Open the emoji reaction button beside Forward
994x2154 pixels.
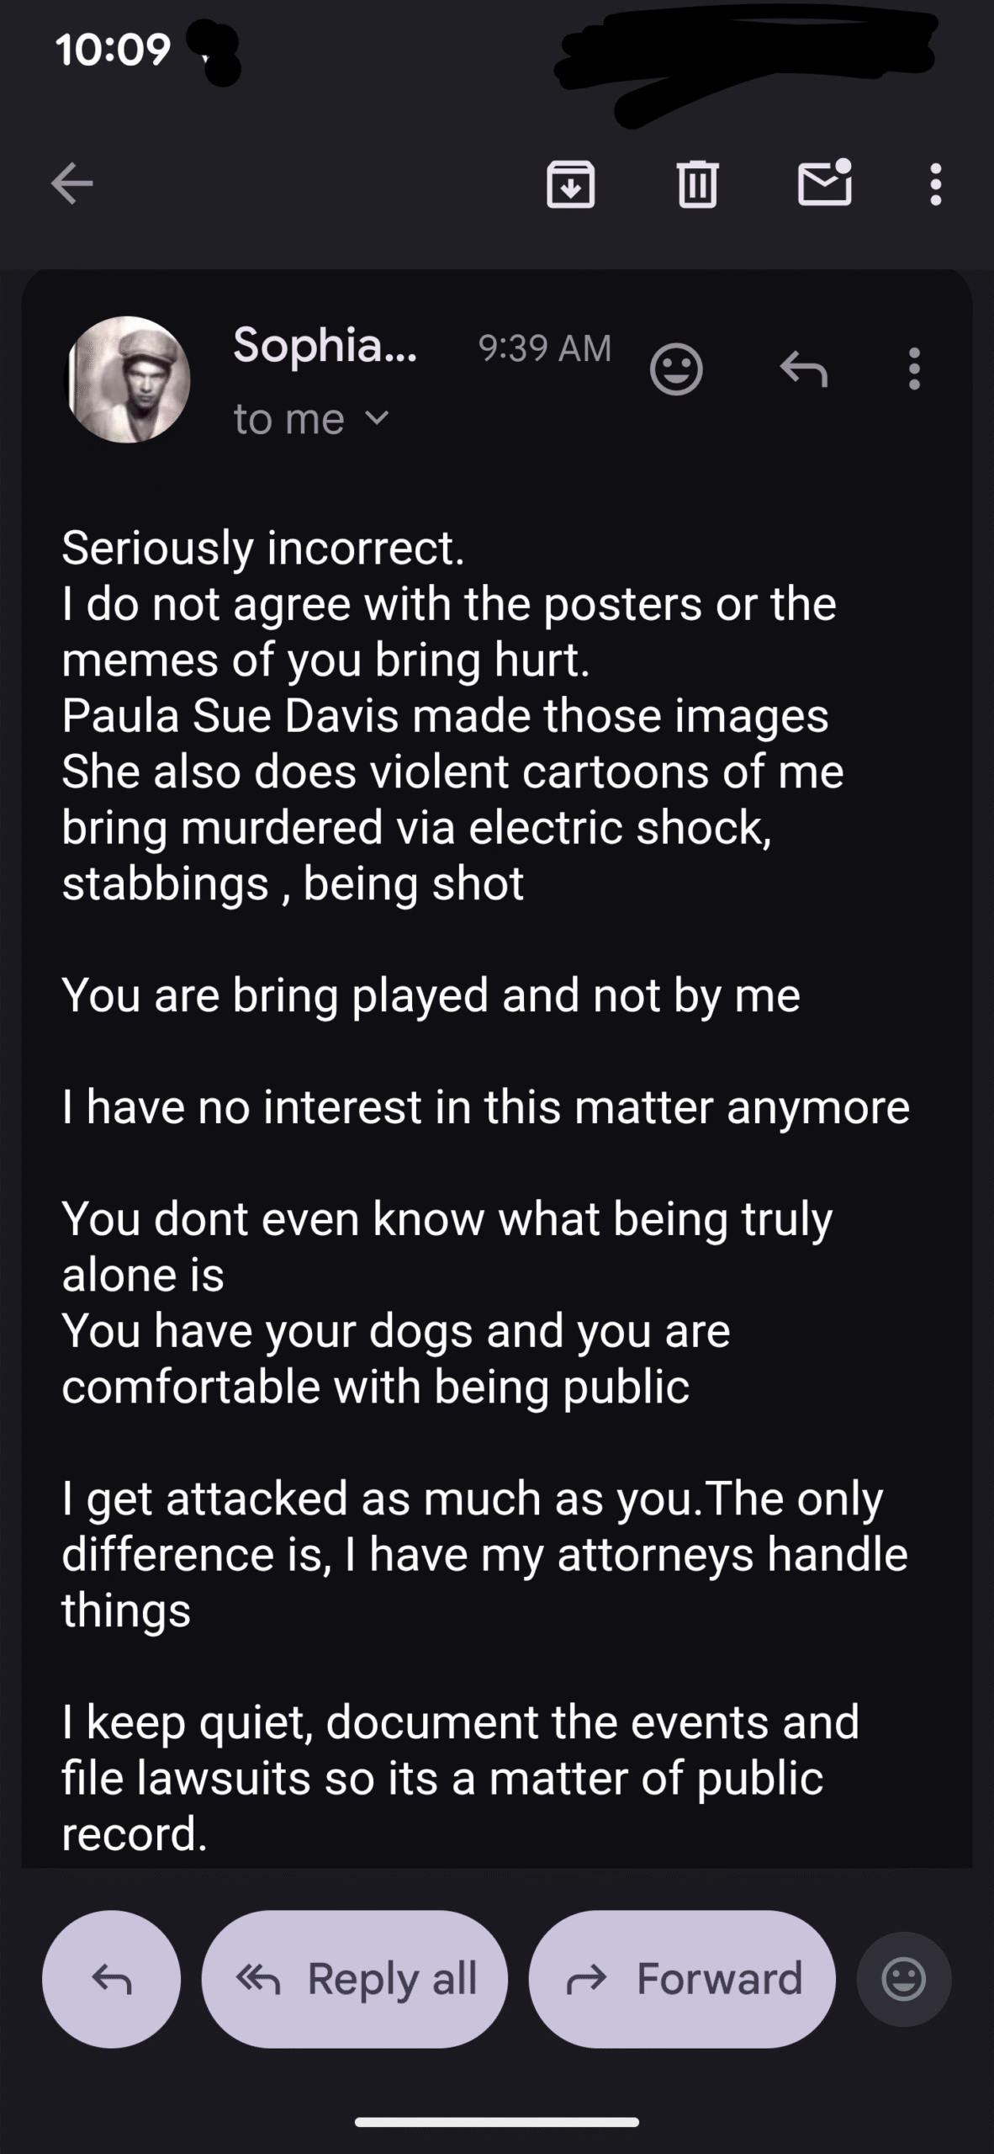[x=904, y=1978]
